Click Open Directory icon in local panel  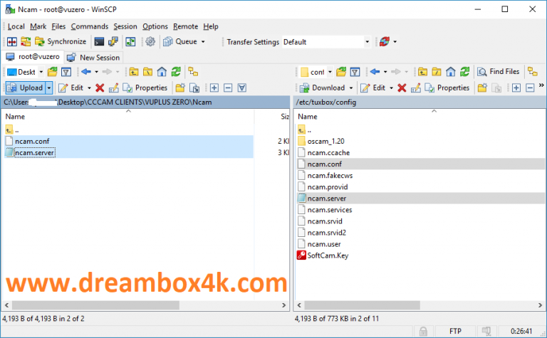click(52, 72)
